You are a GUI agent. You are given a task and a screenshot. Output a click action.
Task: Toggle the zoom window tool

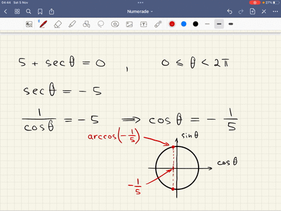29,24
